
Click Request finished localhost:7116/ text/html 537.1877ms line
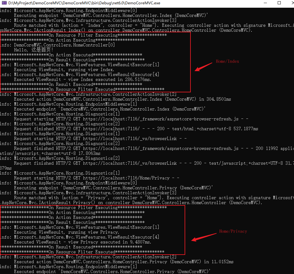click(136, 129)
